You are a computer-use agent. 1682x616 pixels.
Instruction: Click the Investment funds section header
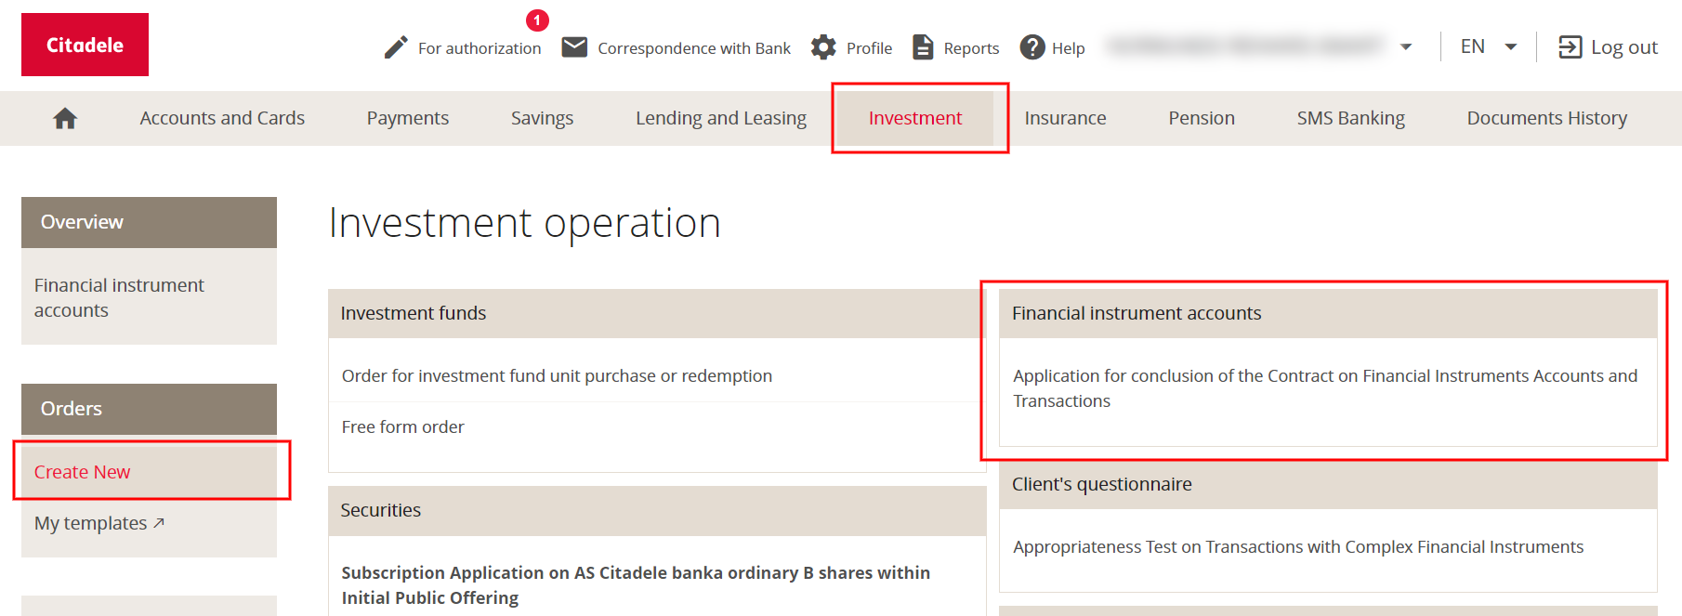(657, 313)
